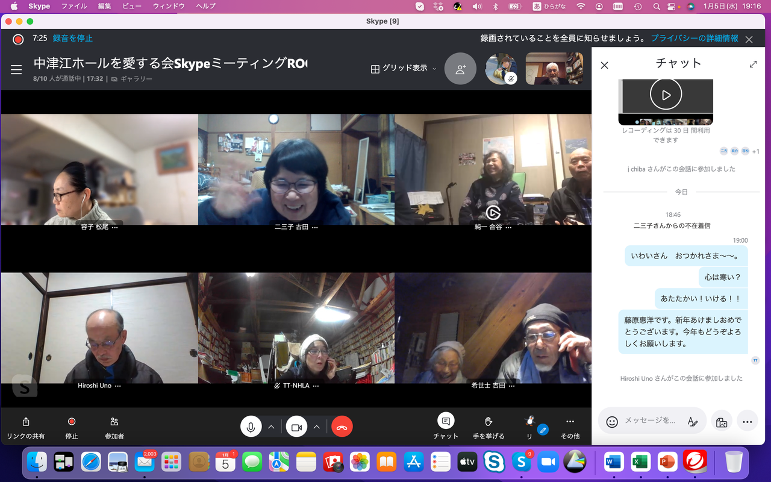The image size is (771, 482).
Task: Click the +1 read receipts indicator
Action: pyautogui.click(x=755, y=151)
